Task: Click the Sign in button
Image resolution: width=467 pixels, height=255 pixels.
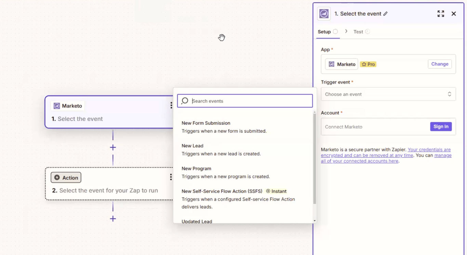Action: (441, 127)
